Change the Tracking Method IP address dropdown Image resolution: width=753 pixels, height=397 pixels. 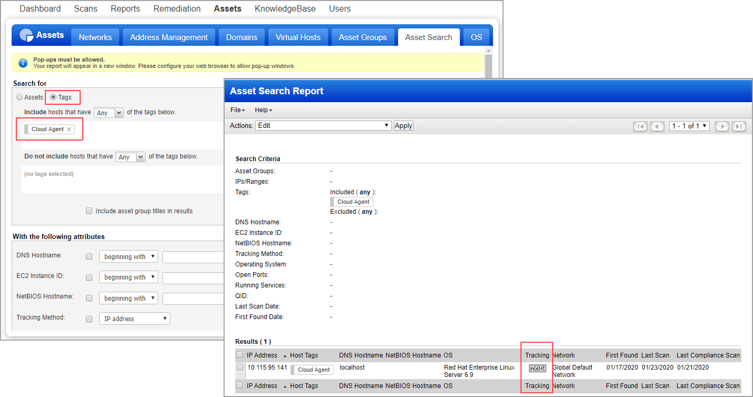point(134,318)
